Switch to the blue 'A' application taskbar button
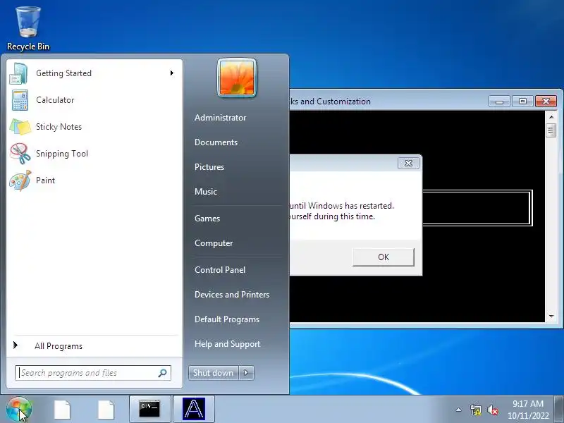 point(193,410)
